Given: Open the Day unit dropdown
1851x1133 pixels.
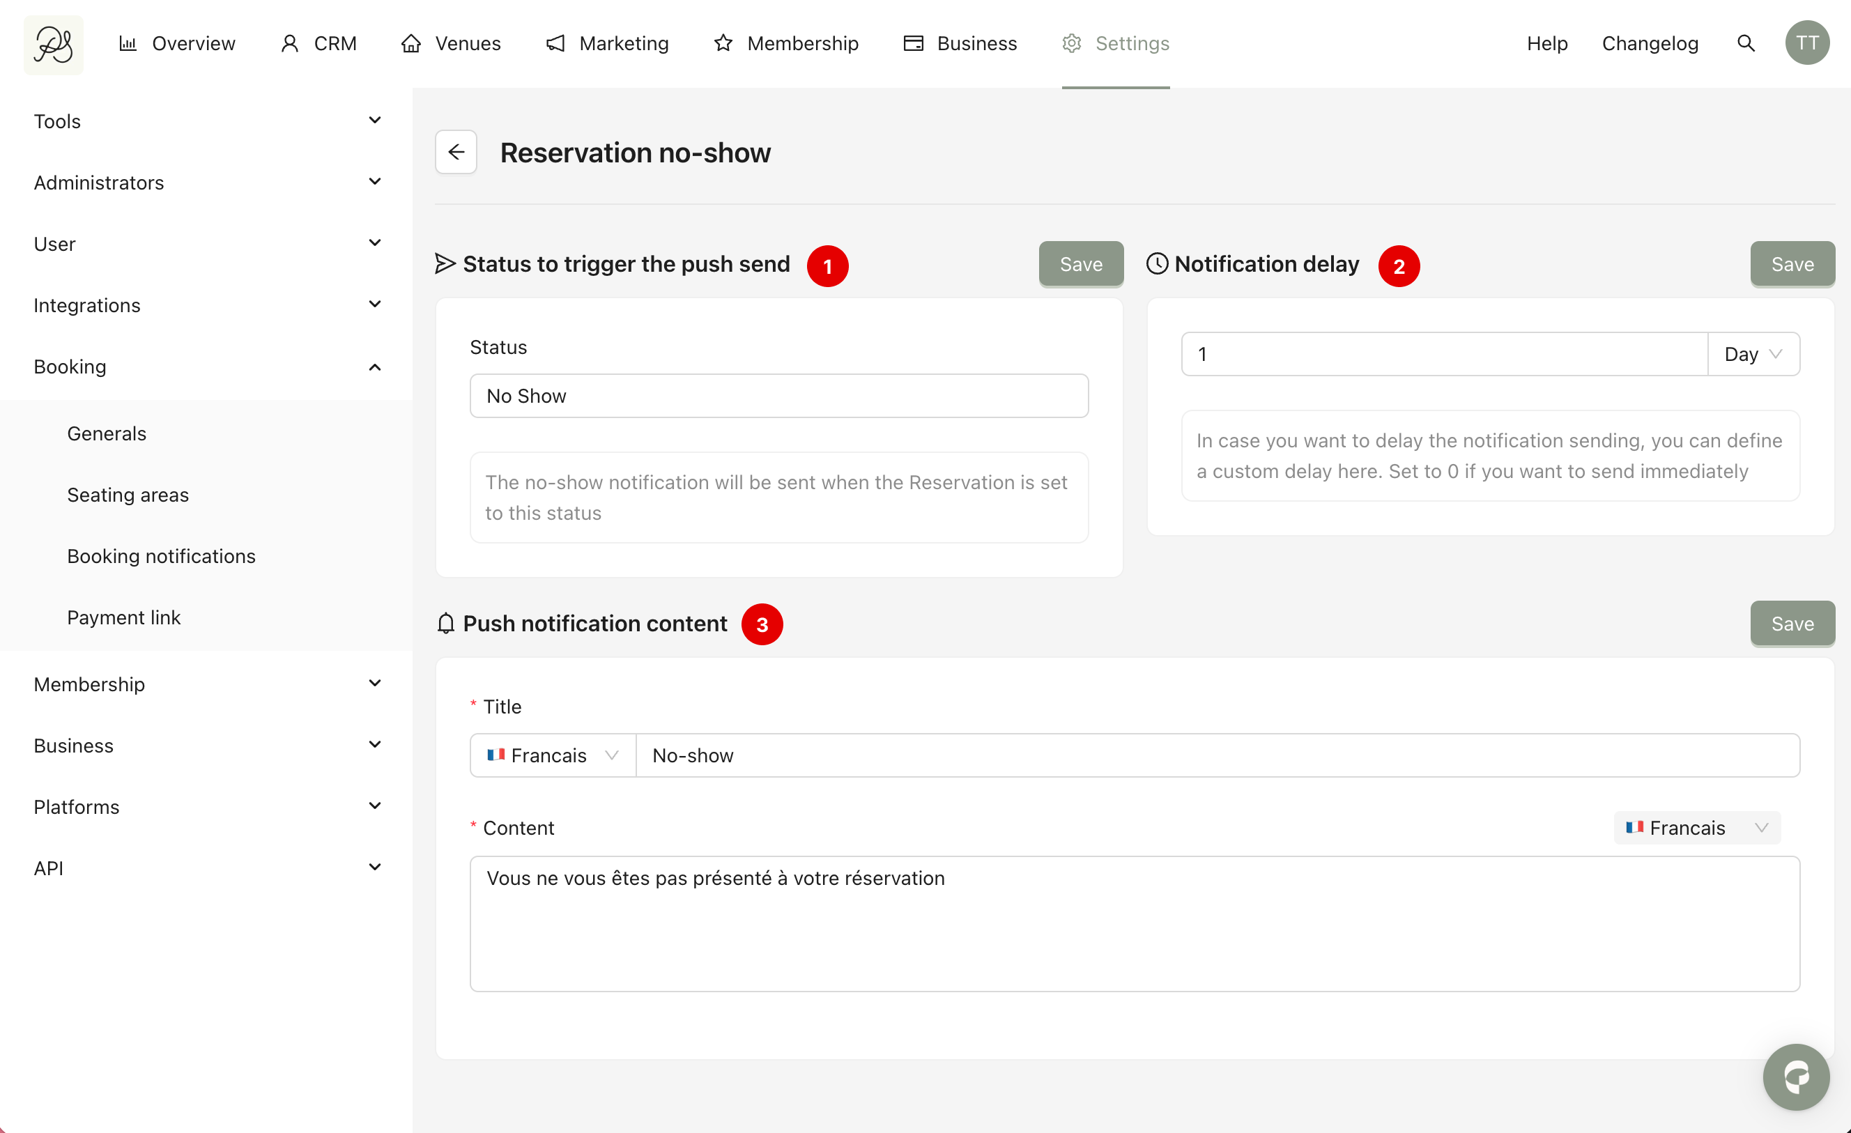Looking at the screenshot, I should pos(1753,354).
